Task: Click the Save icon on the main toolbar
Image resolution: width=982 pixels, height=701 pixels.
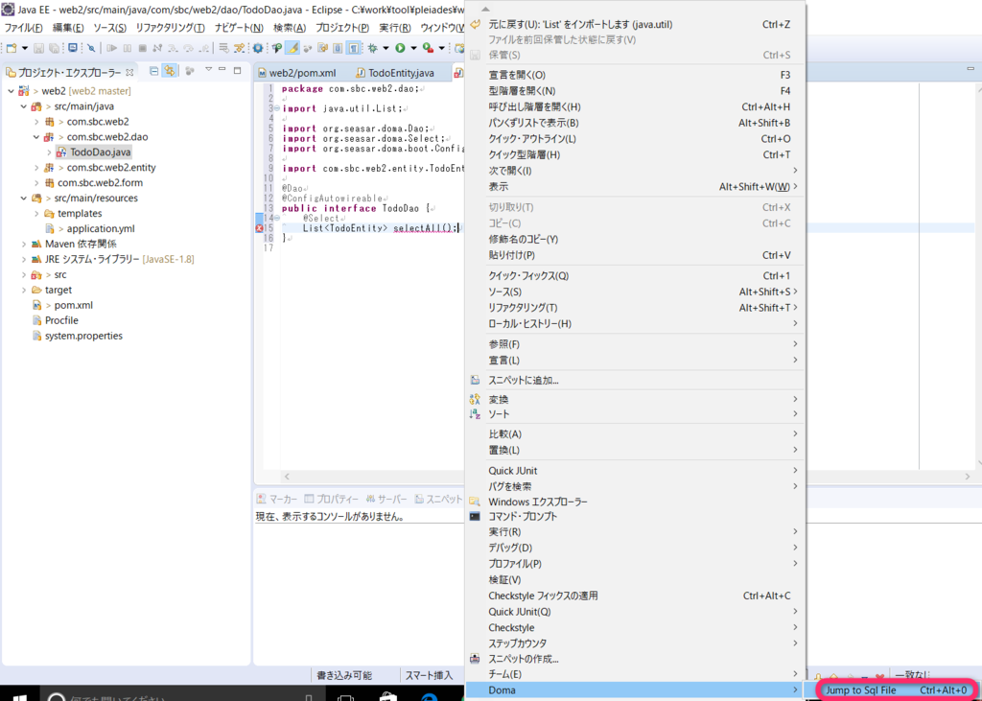Action: [36, 50]
